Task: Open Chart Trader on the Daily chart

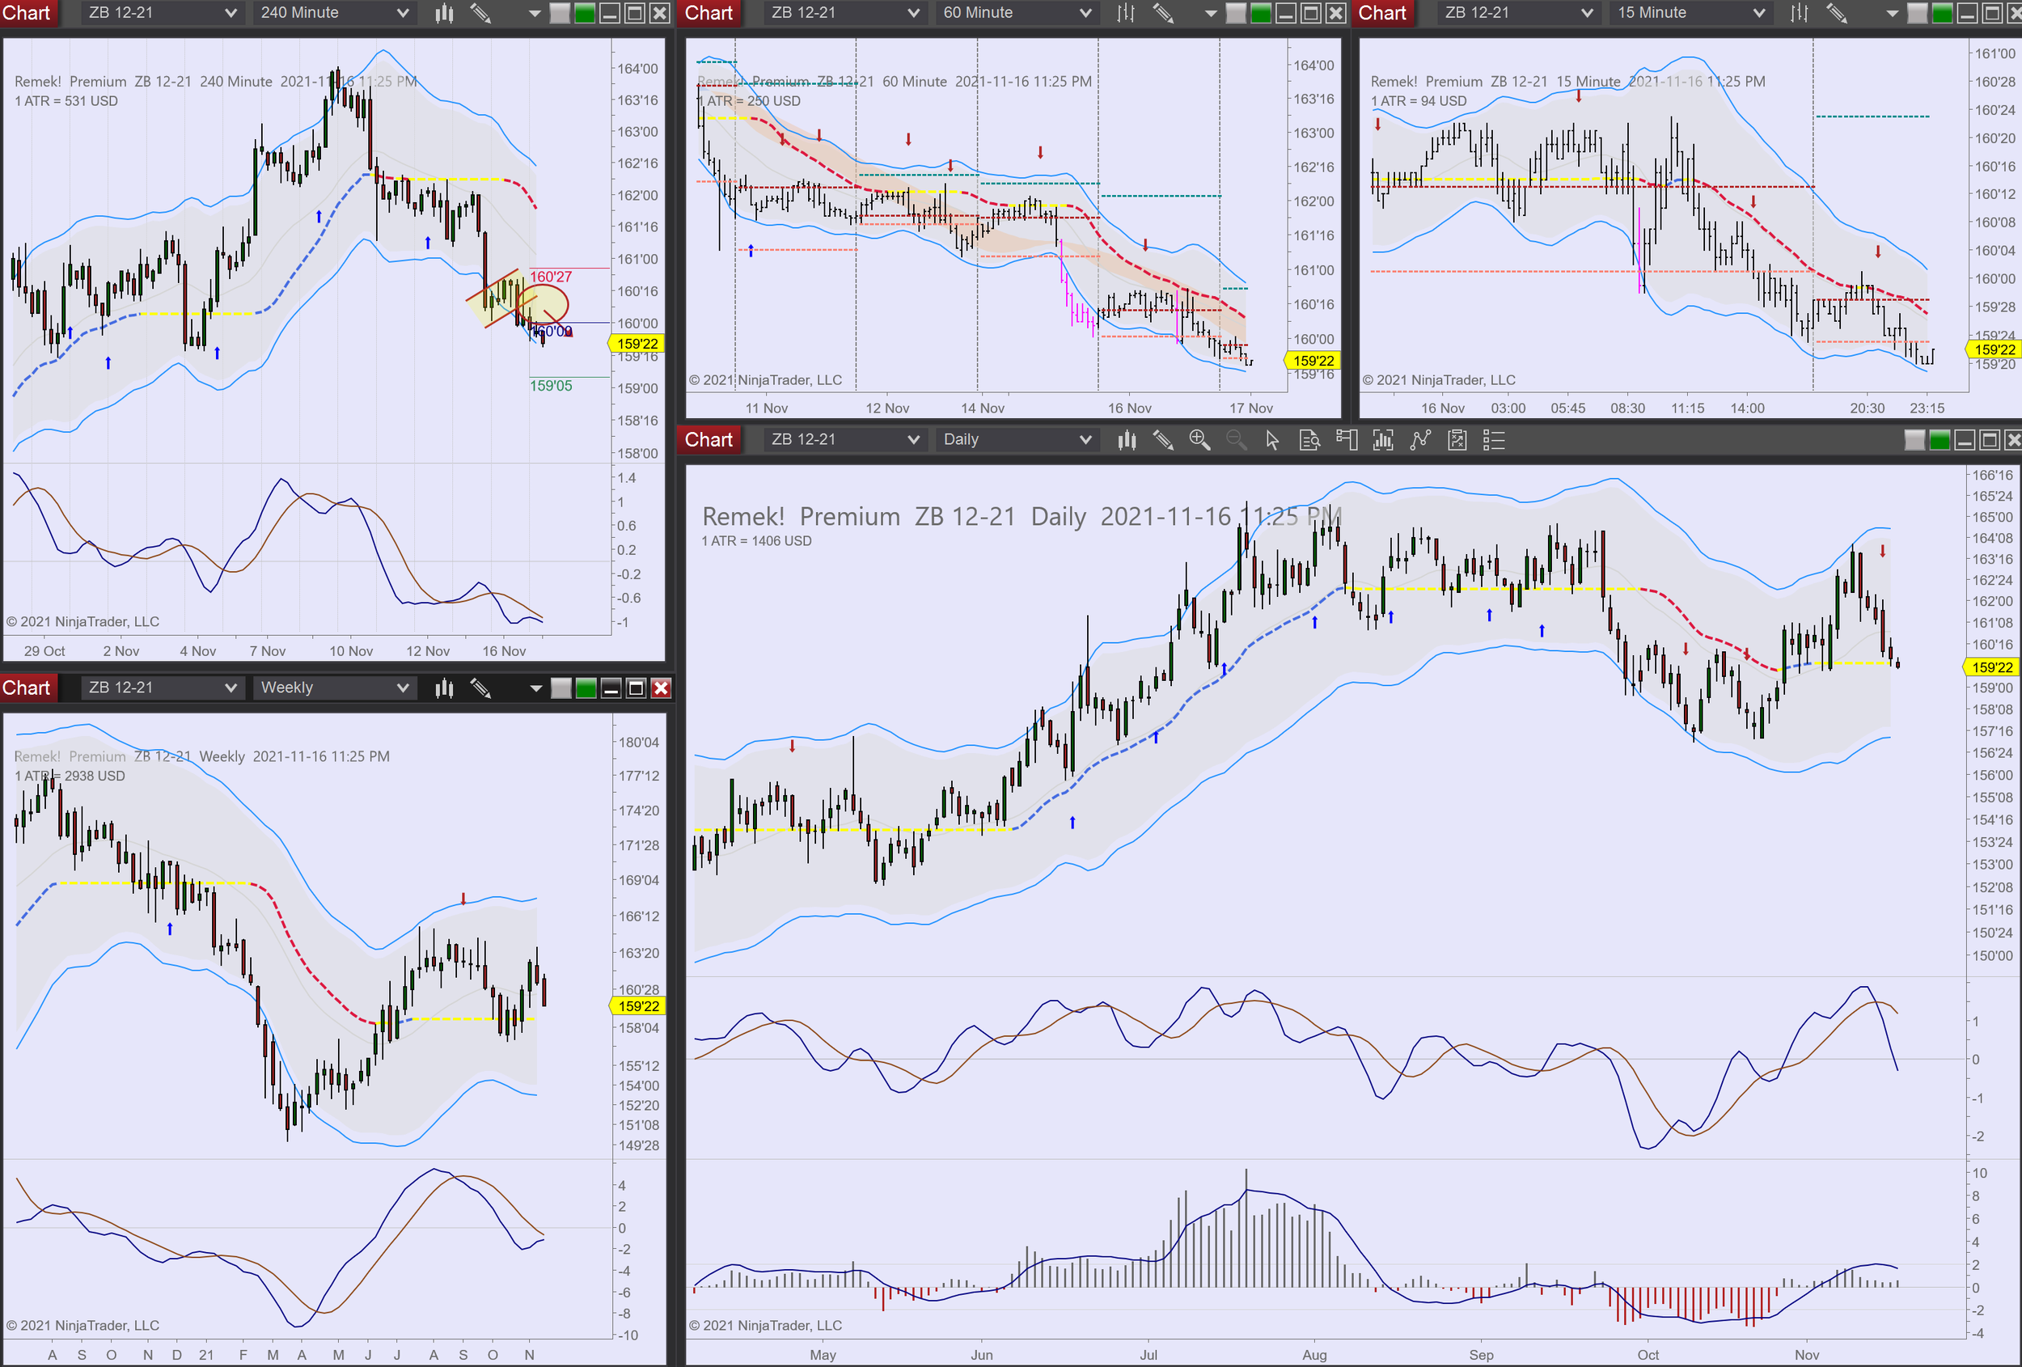Action: pyautogui.click(x=1347, y=439)
